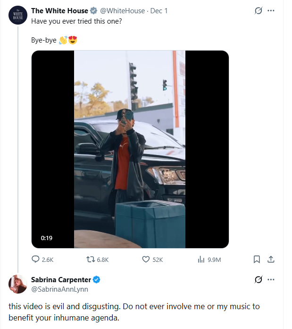Open more options on Sabrina Carpenter's post
This screenshot has height=329, width=292.
(x=271, y=280)
